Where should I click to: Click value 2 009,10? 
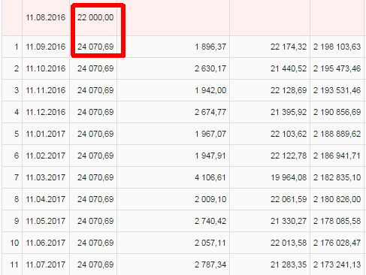tap(210, 199)
